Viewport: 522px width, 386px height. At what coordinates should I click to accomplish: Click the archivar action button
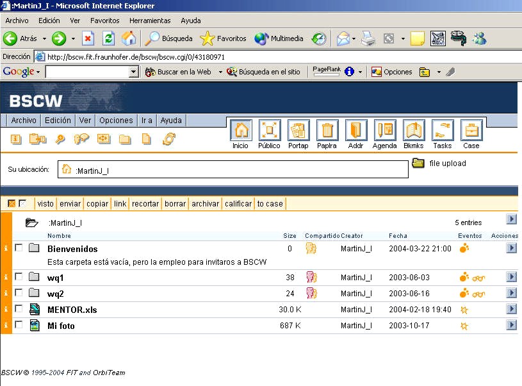click(205, 204)
